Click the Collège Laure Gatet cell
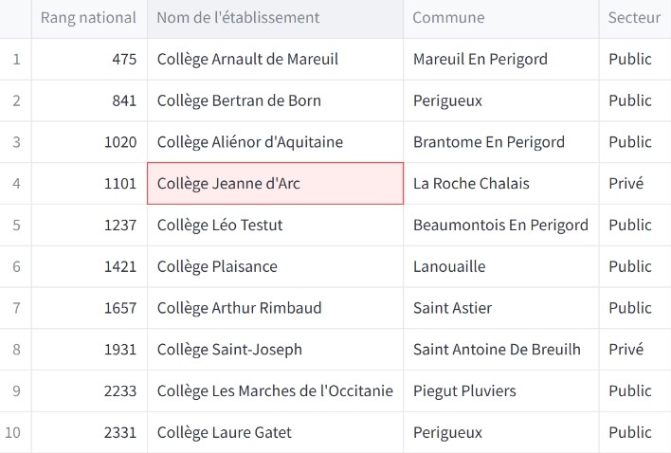Image resolution: width=671 pixels, height=453 pixels. tap(225, 433)
